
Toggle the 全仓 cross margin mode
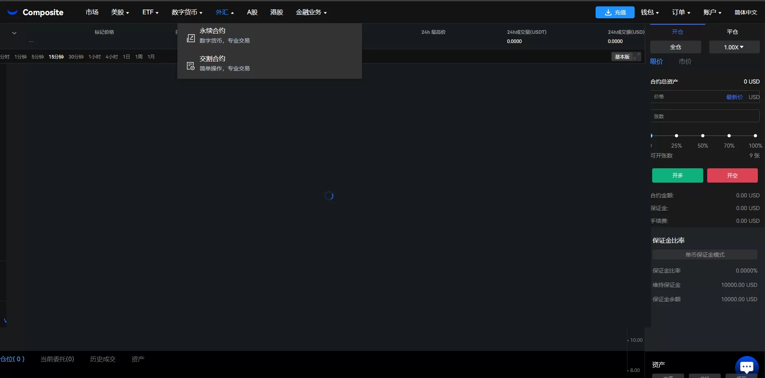[x=675, y=47]
